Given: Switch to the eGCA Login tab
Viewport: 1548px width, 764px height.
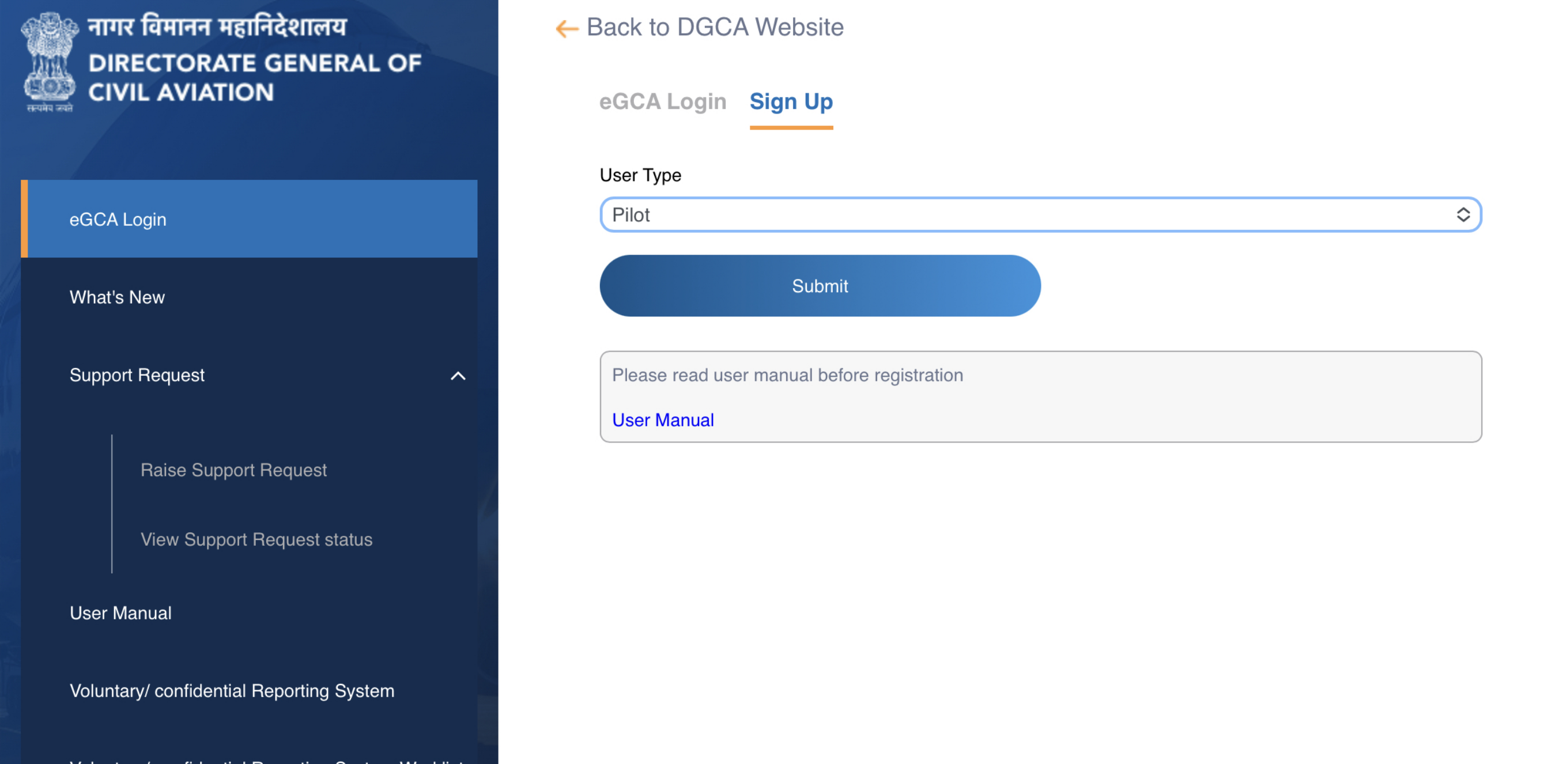Looking at the screenshot, I should pos(662,102).
